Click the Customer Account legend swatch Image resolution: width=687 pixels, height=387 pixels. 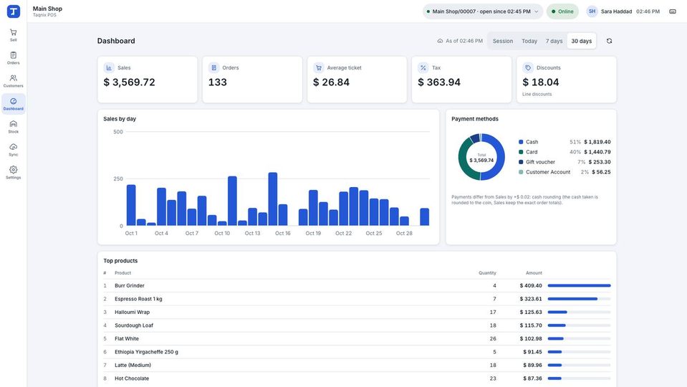(521, 172)
